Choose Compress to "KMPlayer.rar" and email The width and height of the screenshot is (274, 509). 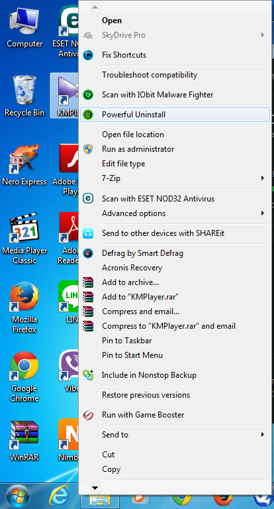tap(175, 326)
